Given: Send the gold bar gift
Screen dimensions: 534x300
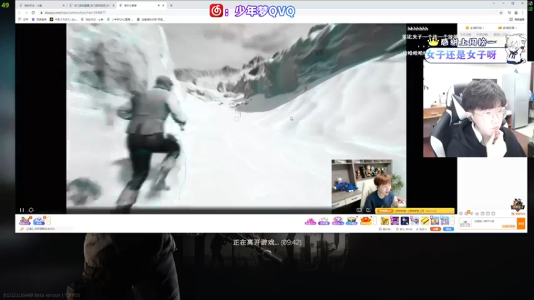Looking at the screenshot, I should click(x=425, y=221).
